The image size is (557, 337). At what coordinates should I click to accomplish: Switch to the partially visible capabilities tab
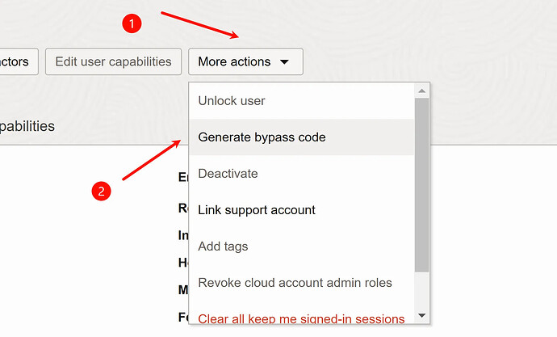point(27,126)
